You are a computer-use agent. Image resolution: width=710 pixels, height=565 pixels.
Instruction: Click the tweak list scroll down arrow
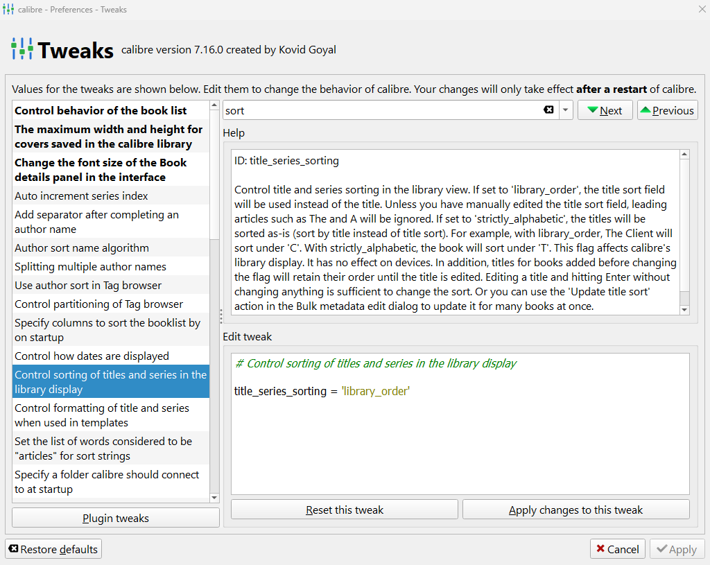[215, 498]
